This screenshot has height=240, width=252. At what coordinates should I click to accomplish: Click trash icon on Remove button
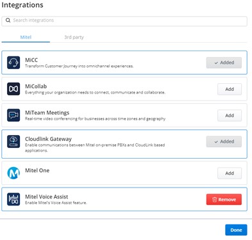214,200
